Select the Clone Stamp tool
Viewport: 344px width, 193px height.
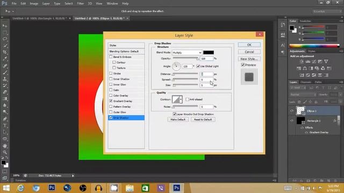click(x=5, y=79)
